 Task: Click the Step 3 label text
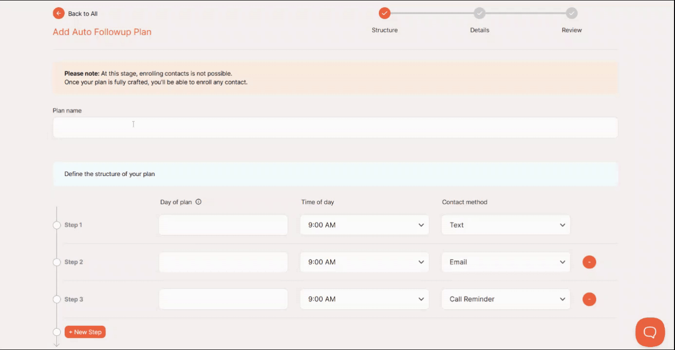74,299
